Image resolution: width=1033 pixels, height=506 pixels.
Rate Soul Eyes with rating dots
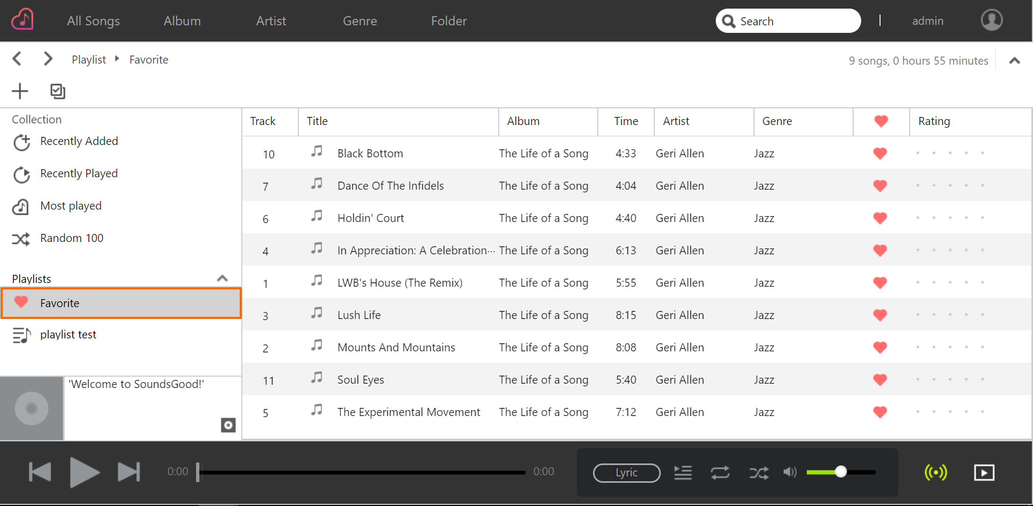pos(950,379)
